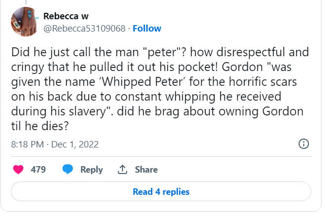Click the @Rebecca53109068 handle
The width and height of the screenshot is (326, 216).
[x=84, y=29]
